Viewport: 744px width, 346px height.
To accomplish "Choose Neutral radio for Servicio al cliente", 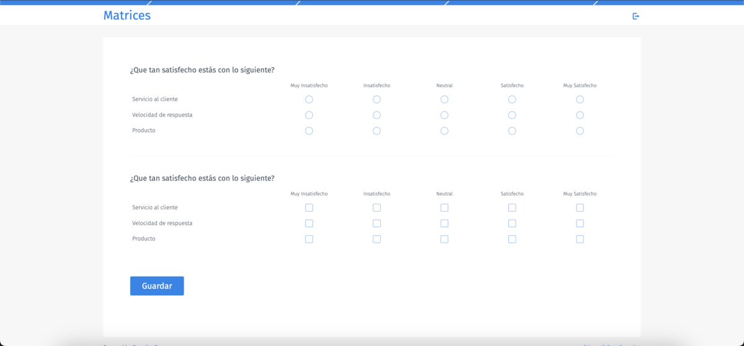I will point(445,99).
